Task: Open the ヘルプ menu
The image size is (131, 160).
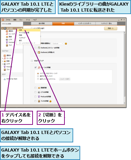Action: (35, 20)
